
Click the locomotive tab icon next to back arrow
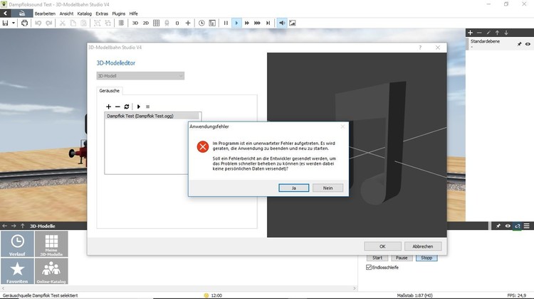click(x=22, y=13)
